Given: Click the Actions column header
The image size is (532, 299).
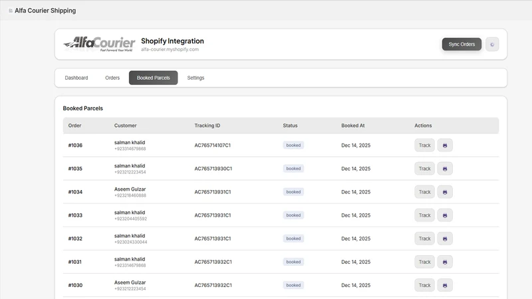Looking at the screenshot, I should (x=423, y=126).
